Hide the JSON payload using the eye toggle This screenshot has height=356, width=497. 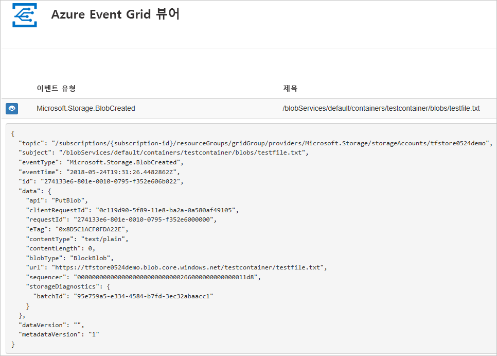pyautogui.click(x=11, y=109)
